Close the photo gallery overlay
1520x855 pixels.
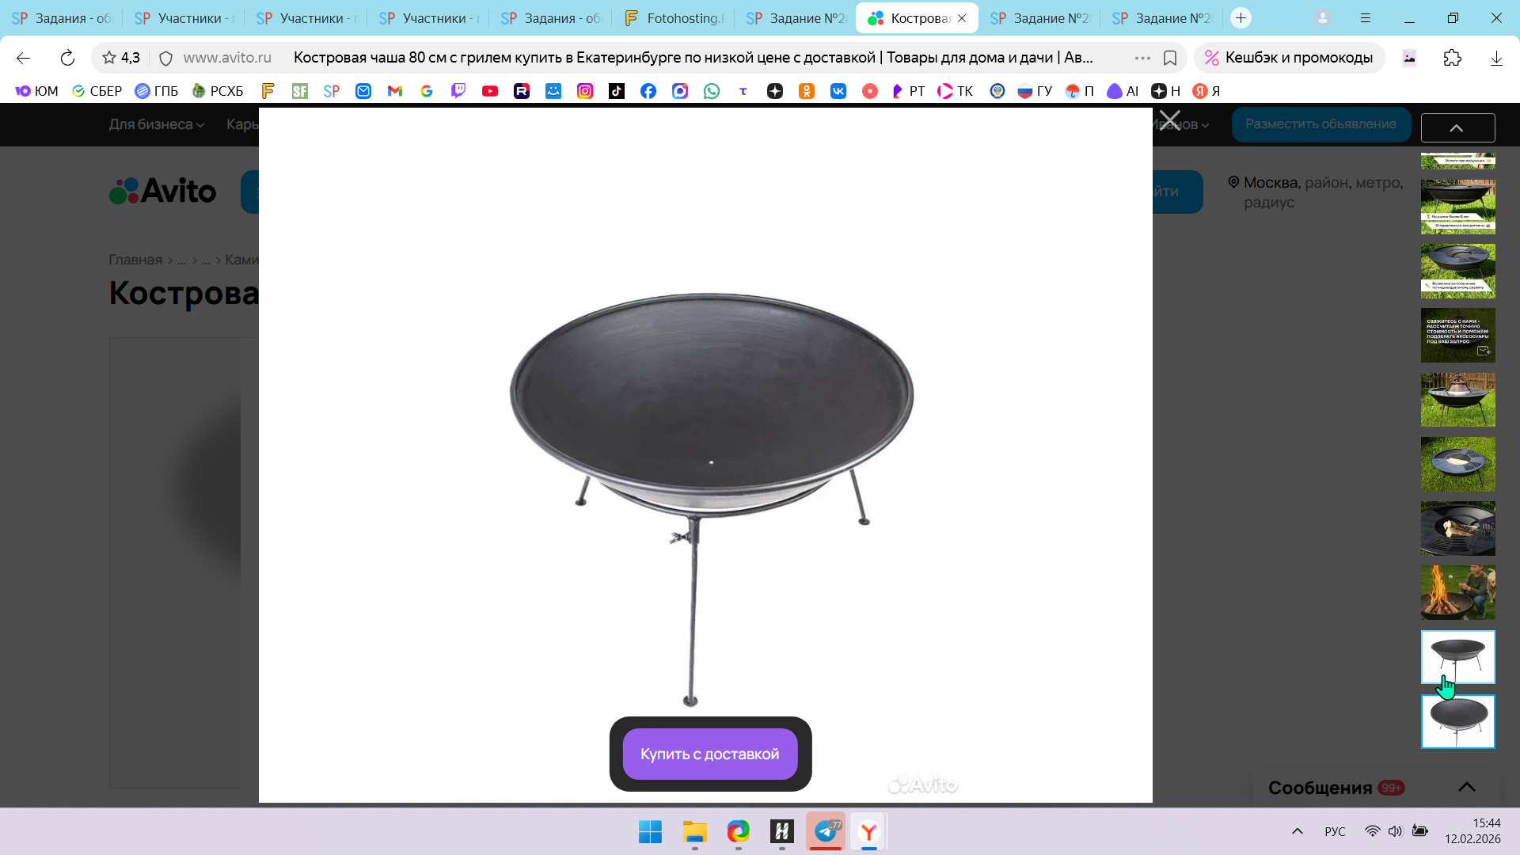click(x=1169, y=121)
